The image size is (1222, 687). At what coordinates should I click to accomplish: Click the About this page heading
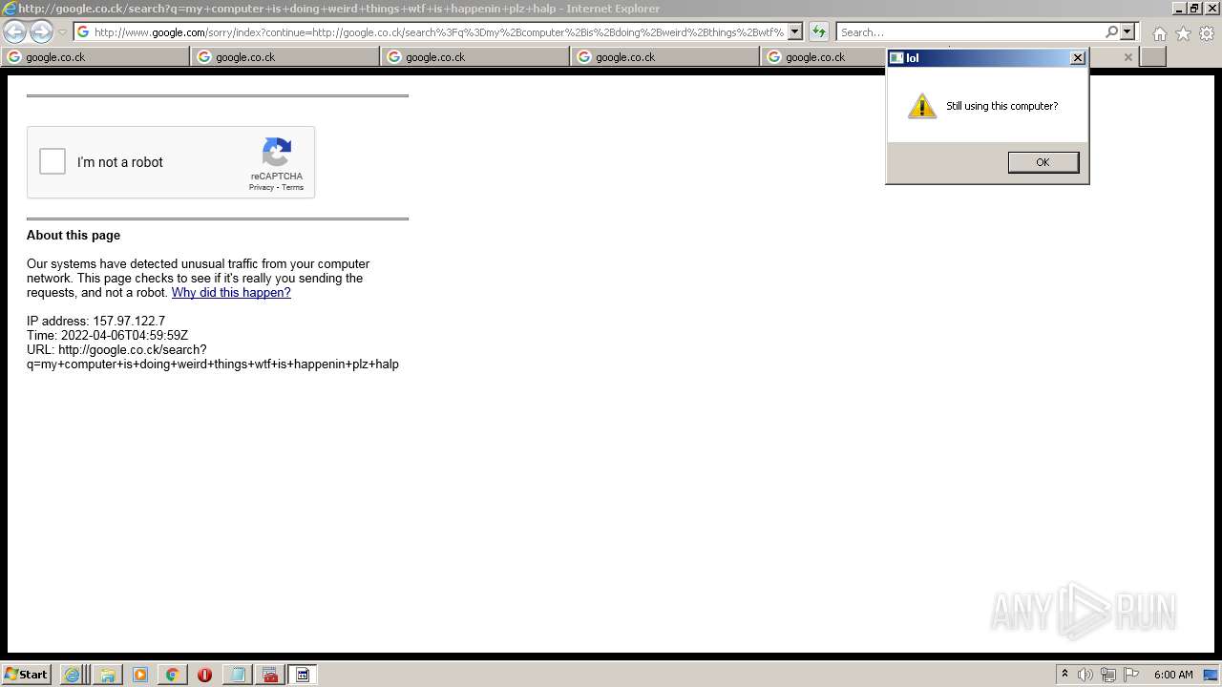(74, 235)
